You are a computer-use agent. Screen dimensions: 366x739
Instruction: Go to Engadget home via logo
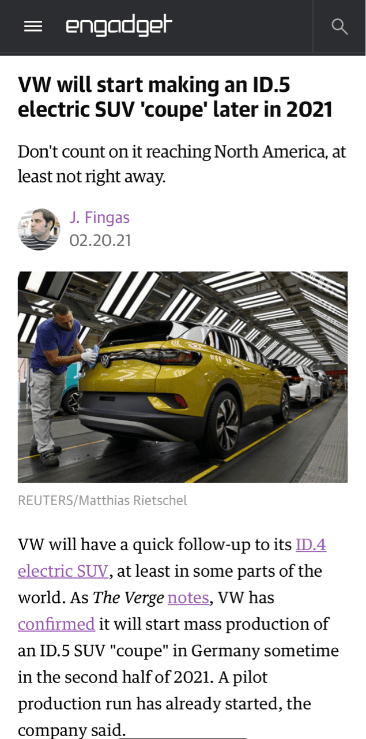pyautogui.click(x=119, y=27)
